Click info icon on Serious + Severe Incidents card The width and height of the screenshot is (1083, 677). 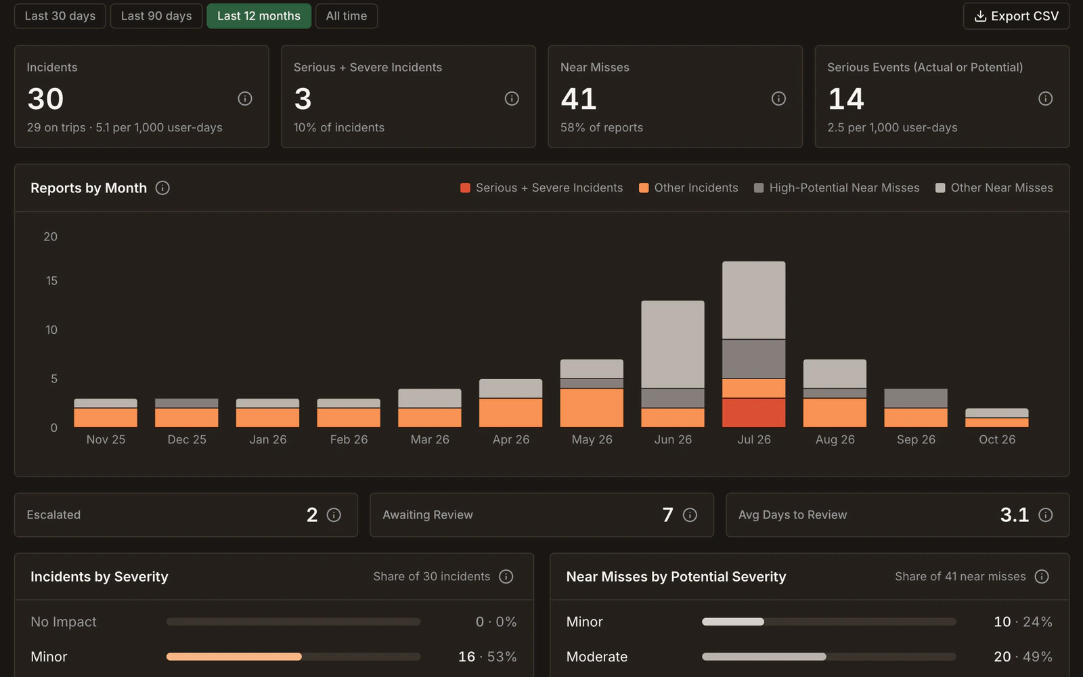[x=512, y=99]
